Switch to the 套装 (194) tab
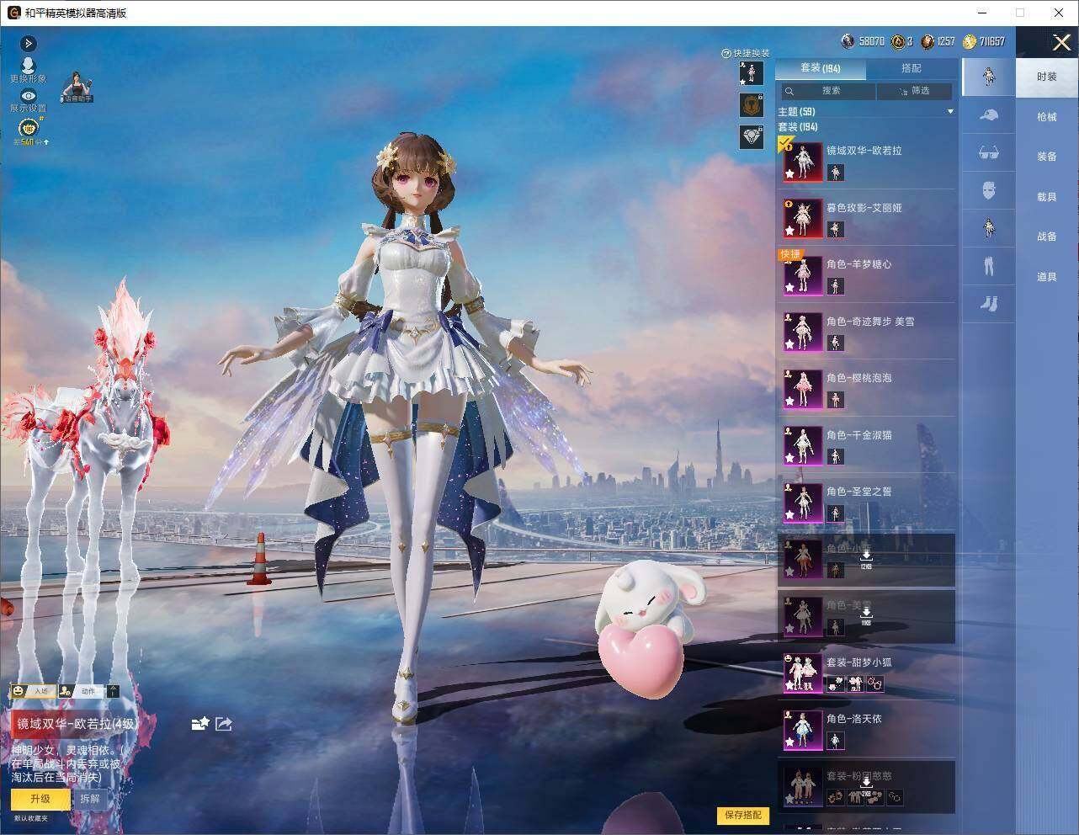The width and height of the screenshot is (1079, 835). coord(820,68)
